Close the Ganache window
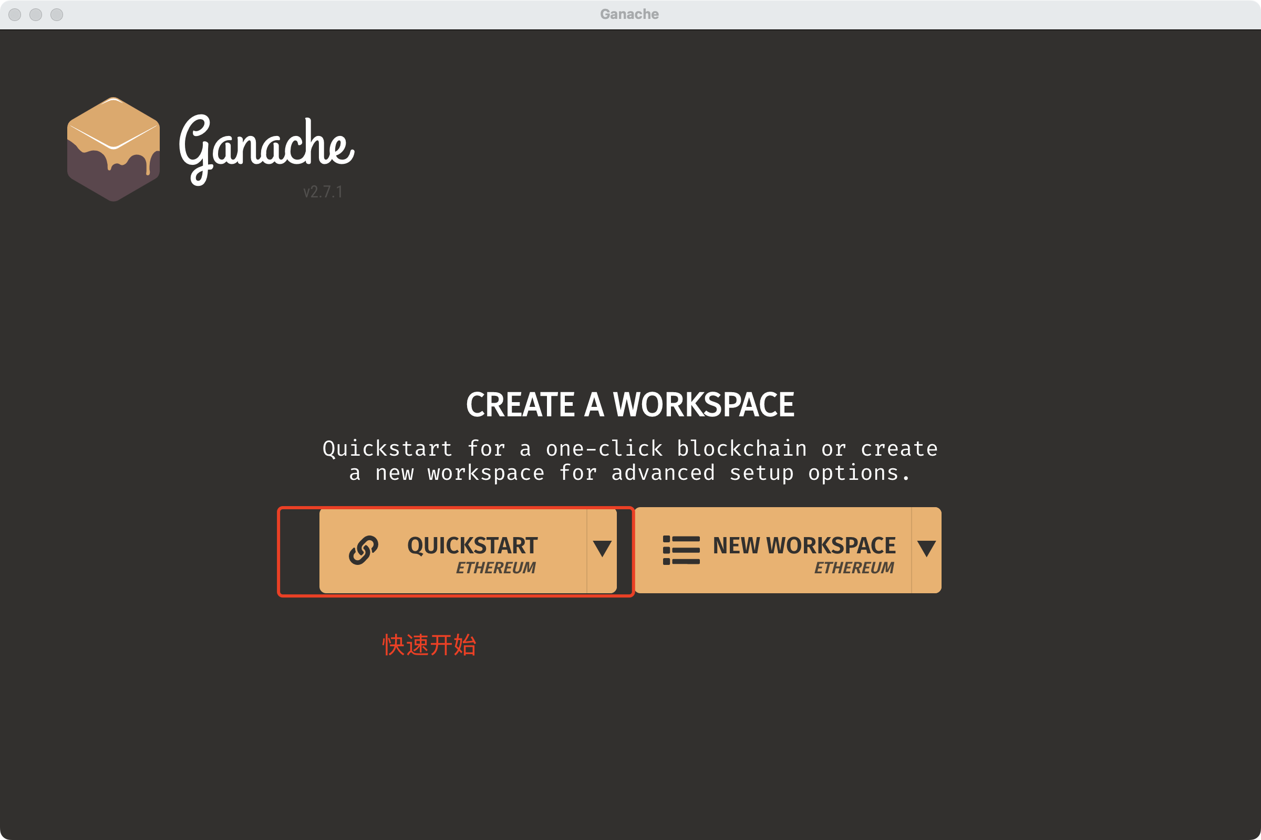The width and height of the screenshot is (1261, 840). pos(15,15)
